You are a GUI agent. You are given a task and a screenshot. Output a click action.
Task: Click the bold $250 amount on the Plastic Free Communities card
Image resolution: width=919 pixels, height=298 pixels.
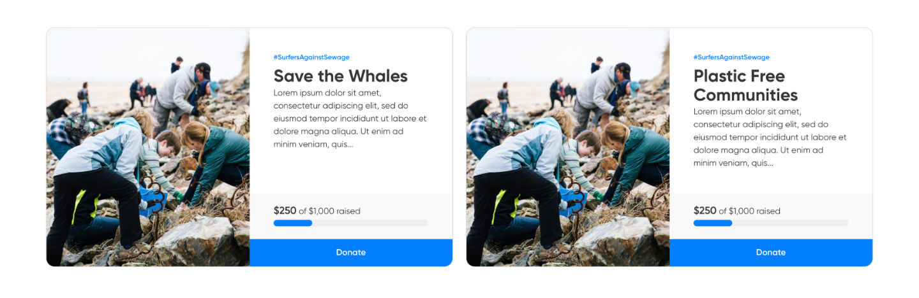pyautogui.click(x=705, y=211)
